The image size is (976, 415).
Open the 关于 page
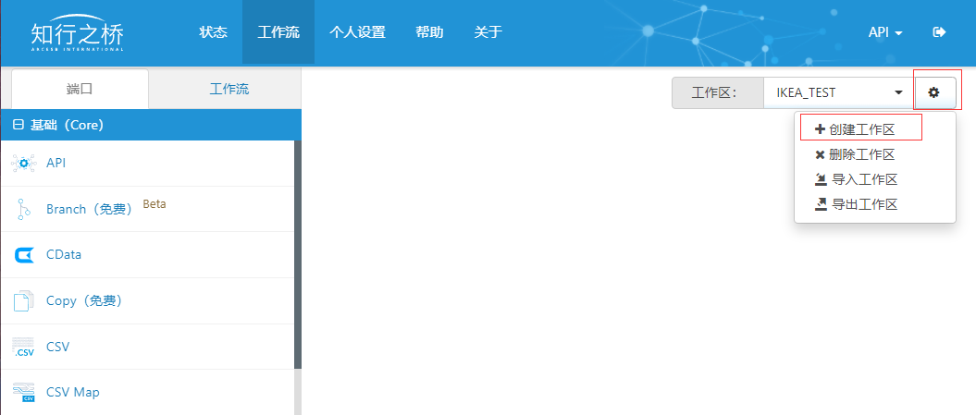tap(488, 32)
